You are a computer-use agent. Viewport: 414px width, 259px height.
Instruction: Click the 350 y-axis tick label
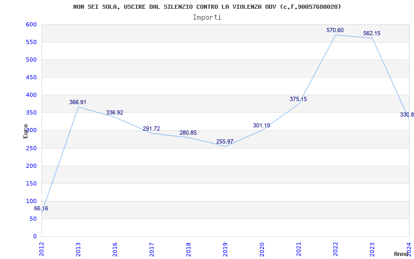31,112
